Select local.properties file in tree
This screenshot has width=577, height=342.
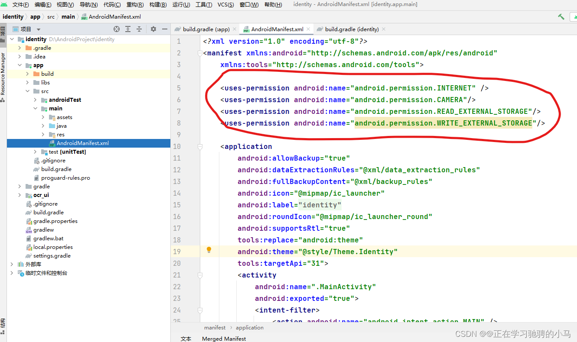coord(53,247)
